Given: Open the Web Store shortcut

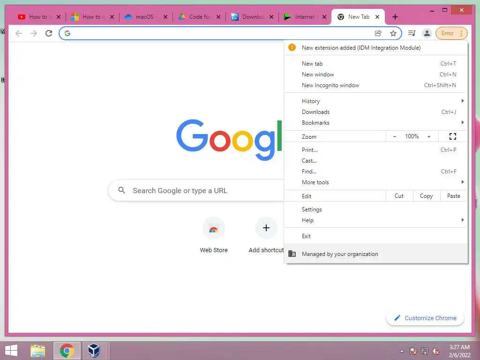Looking at the screenshot, I should coord(214,235).
